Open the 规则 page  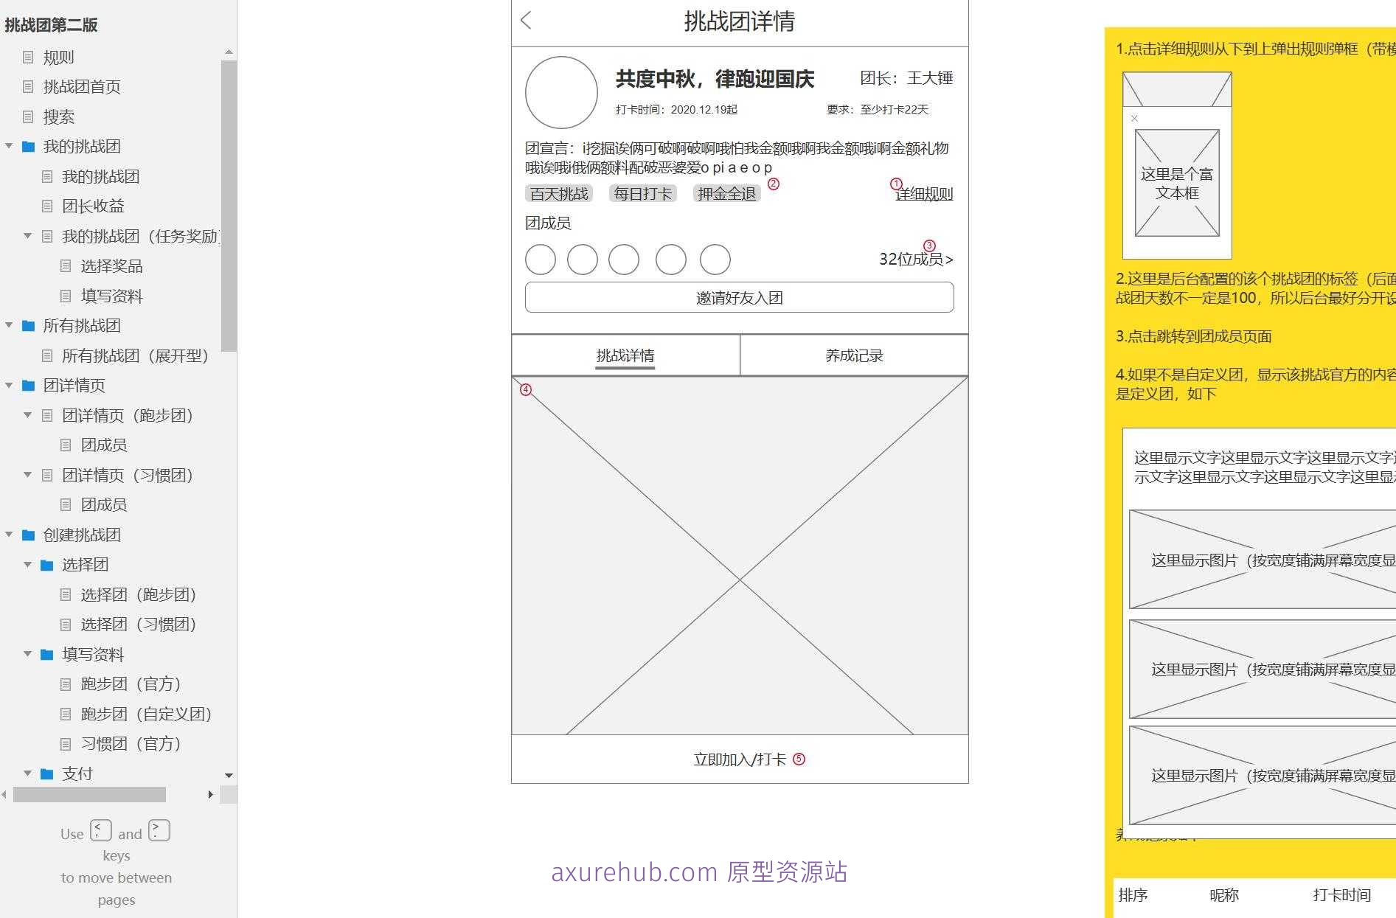click(58, 57)
